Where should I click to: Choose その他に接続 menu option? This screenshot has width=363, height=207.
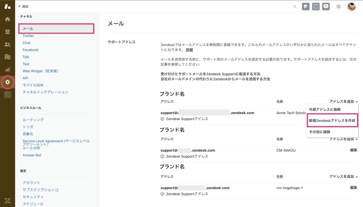tap(320, 132)
